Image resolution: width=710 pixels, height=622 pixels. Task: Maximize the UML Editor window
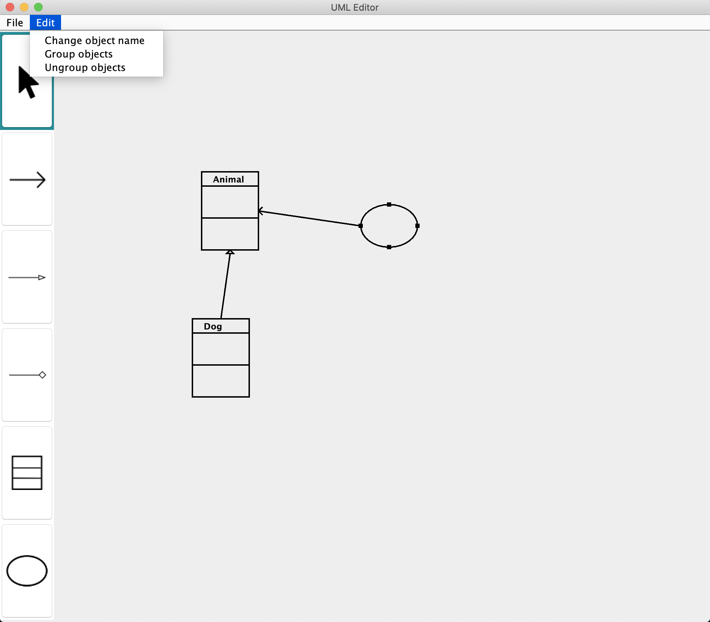38,7
